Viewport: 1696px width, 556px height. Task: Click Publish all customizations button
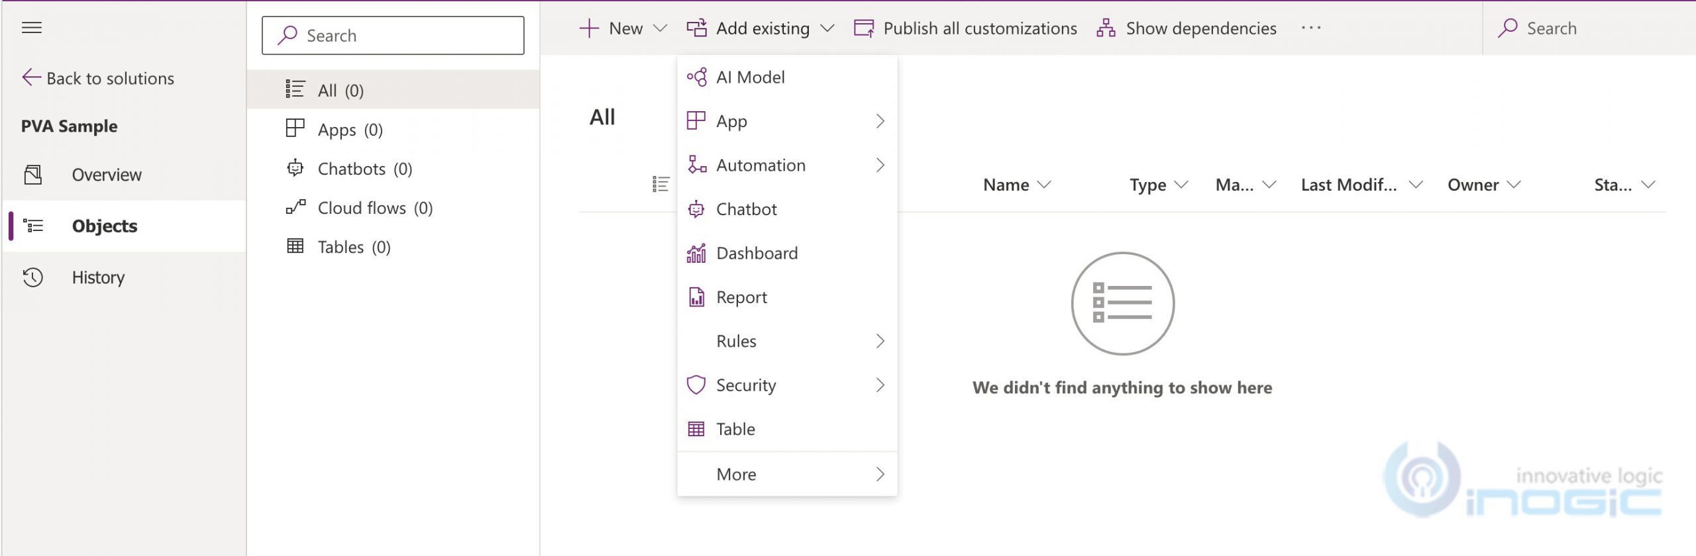(965, 28)
